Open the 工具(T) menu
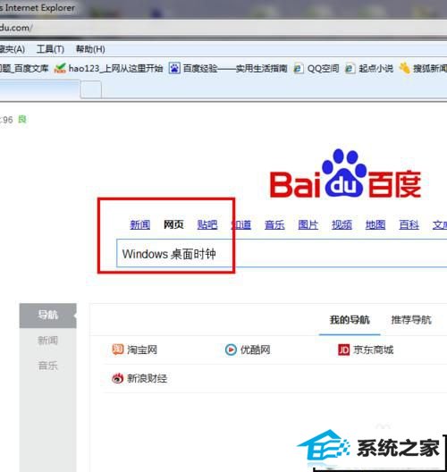This screenshot has height=472, width=447. click(x=50, y=49)
